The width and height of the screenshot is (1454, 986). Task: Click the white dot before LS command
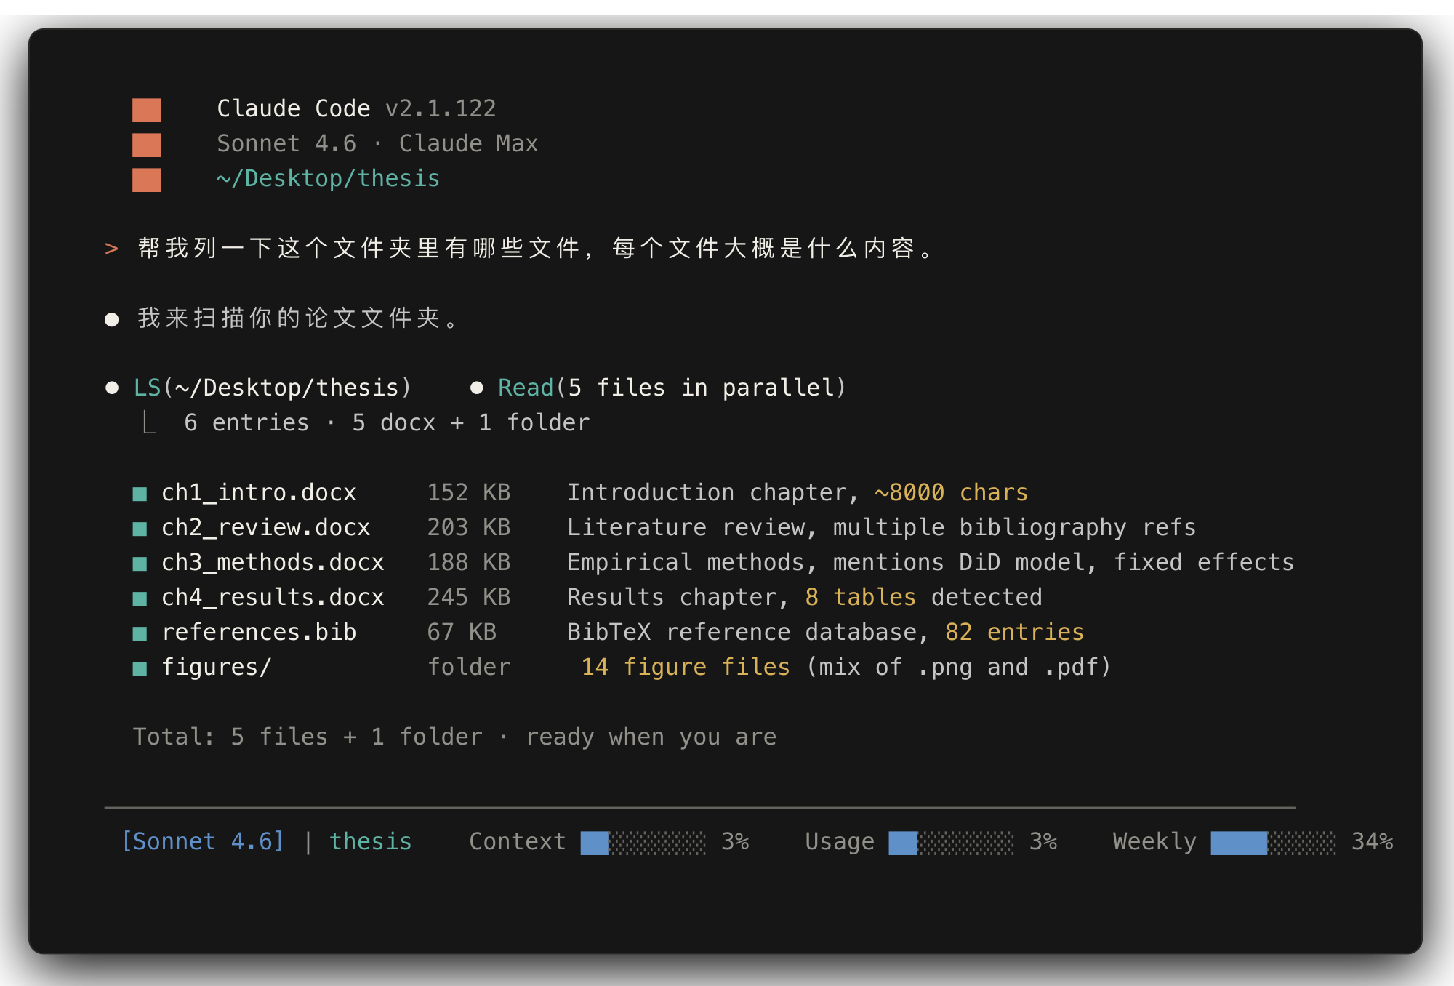112,388
